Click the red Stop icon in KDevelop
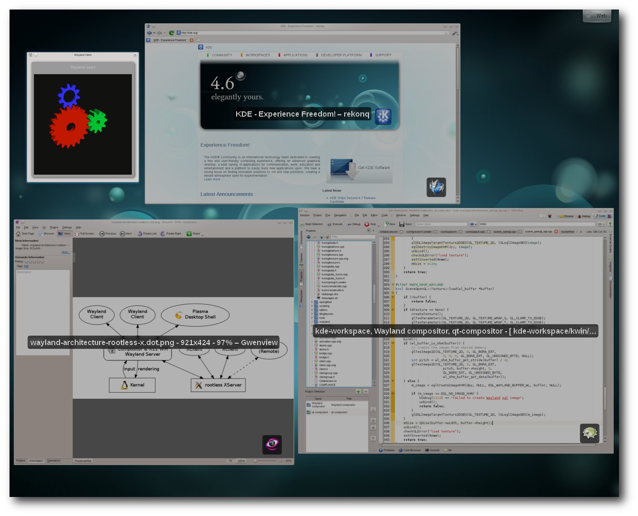The width and height of the screenshot is (638, 516). point(367,224)
